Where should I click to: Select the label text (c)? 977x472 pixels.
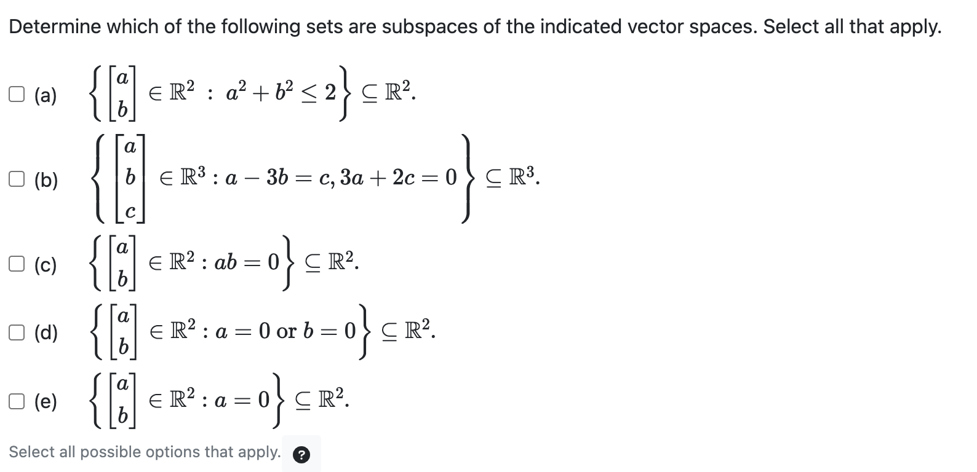coord(45,265)
